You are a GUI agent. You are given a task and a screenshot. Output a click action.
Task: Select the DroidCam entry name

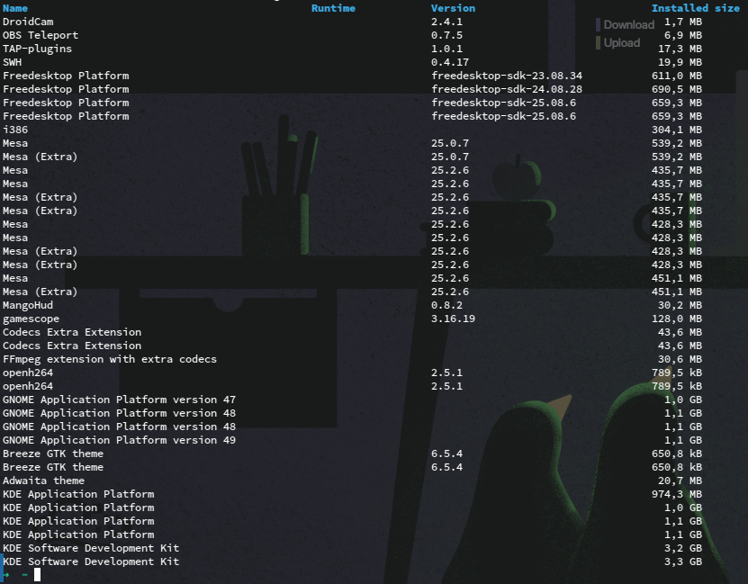(28, 22)
